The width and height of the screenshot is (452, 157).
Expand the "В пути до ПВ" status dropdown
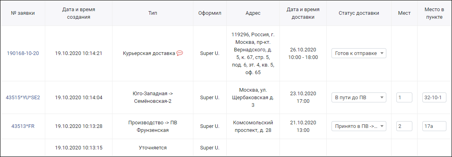[x=359, y=97]
